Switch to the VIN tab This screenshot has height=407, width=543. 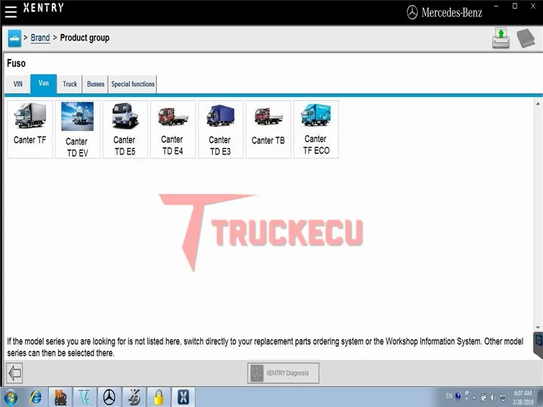[x=18, y=84]
